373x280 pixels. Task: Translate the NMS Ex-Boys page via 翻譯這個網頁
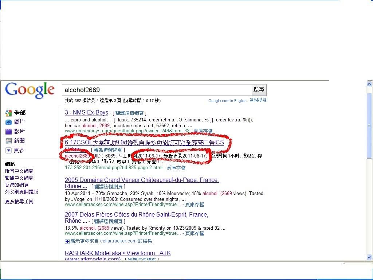[x=129, y=113]
